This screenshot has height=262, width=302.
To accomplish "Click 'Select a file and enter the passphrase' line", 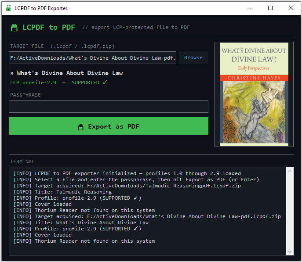I will pyautogui.click(x=136, y=179).
